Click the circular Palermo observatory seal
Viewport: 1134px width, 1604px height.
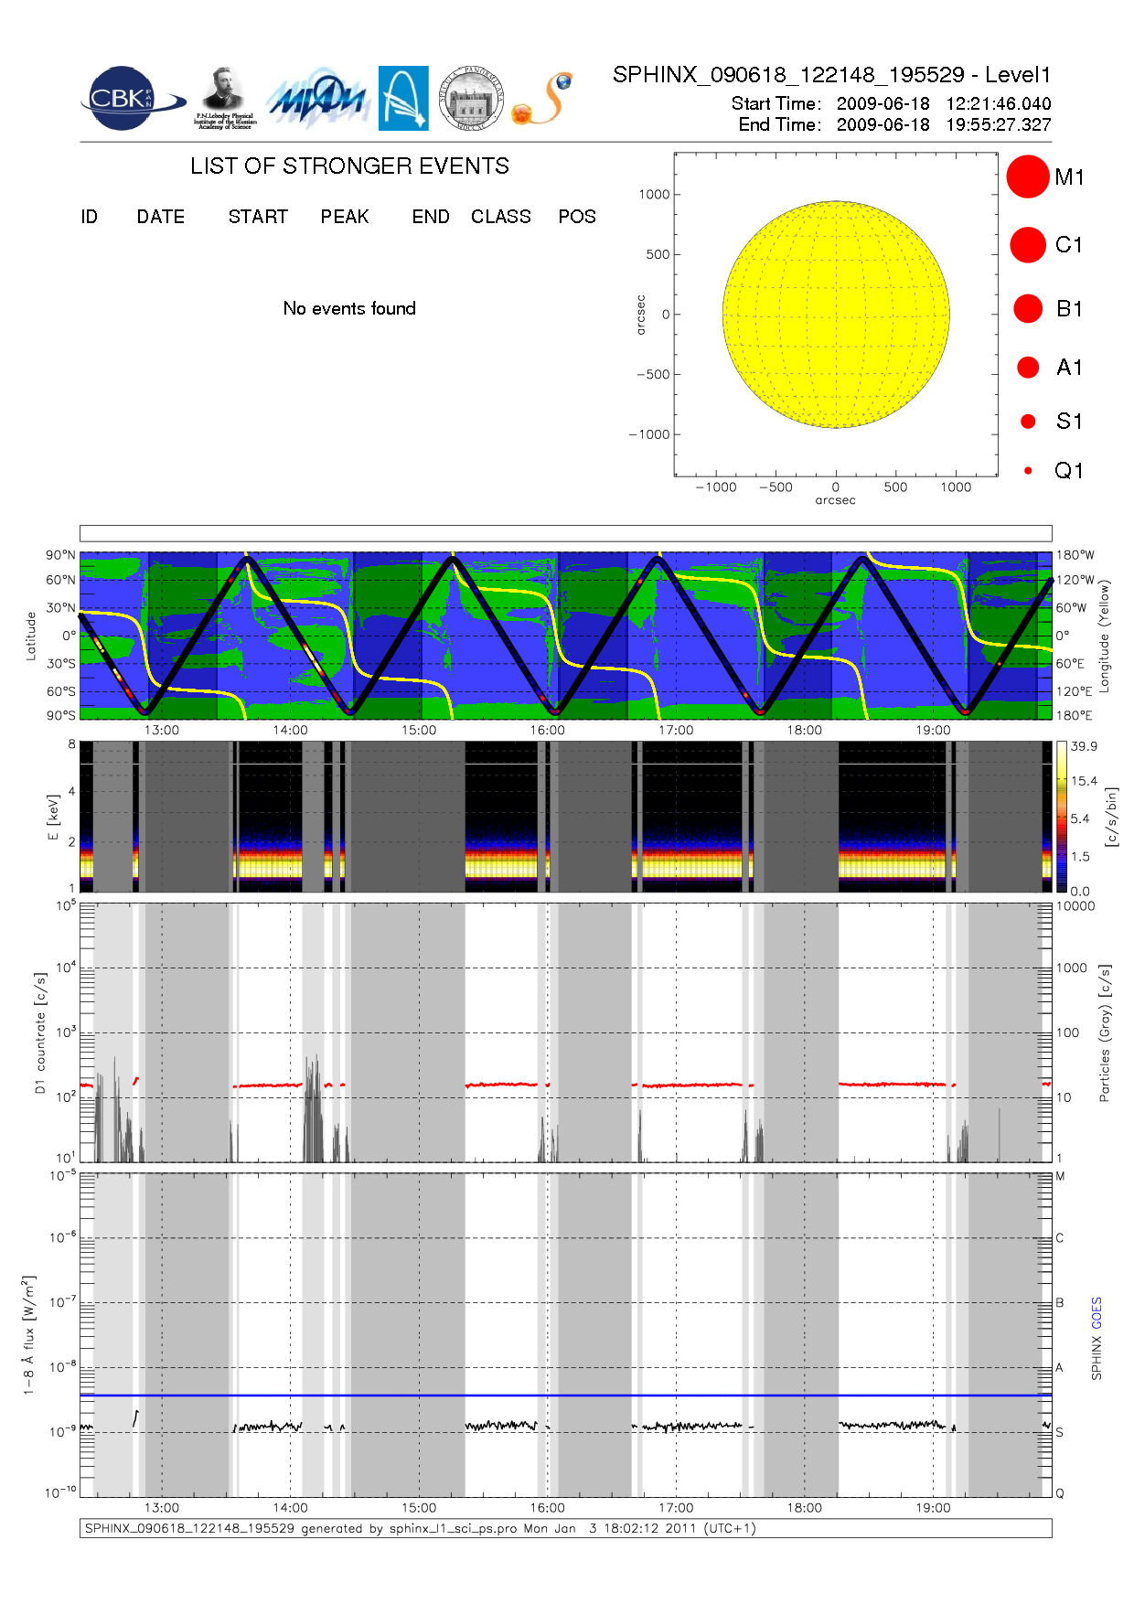pos(471,98)
